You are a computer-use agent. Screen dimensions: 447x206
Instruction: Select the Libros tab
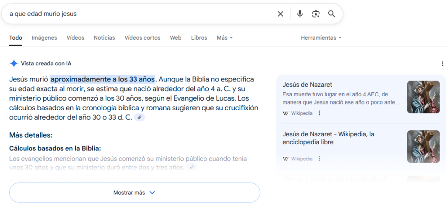pos(199,38)
